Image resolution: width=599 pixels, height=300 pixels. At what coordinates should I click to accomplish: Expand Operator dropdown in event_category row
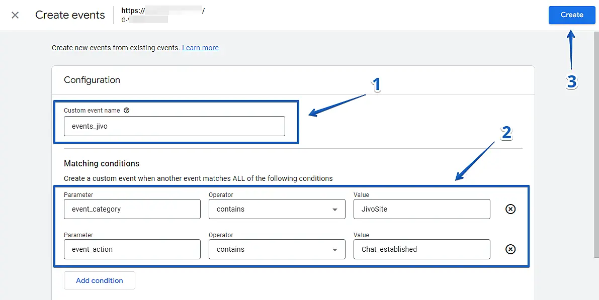277,209
